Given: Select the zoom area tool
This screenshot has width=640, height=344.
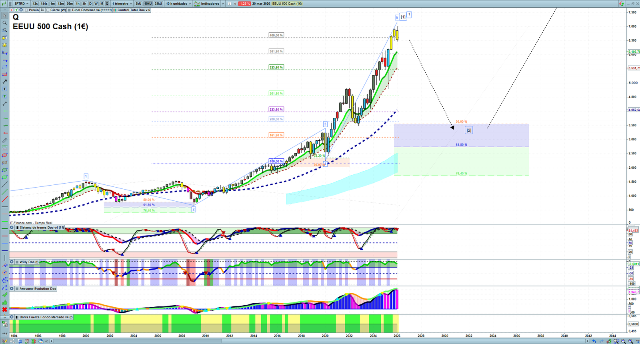Looking at the screenshot, I should tap(4, 30).
